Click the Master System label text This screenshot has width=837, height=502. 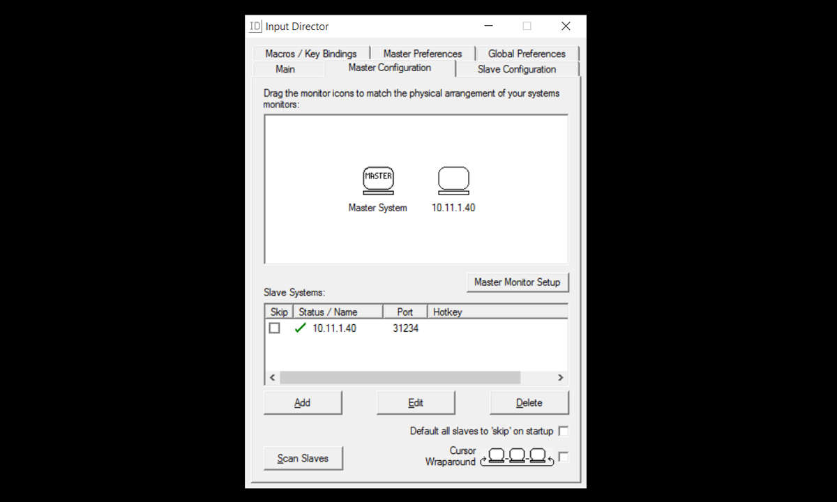click(377, 208)
